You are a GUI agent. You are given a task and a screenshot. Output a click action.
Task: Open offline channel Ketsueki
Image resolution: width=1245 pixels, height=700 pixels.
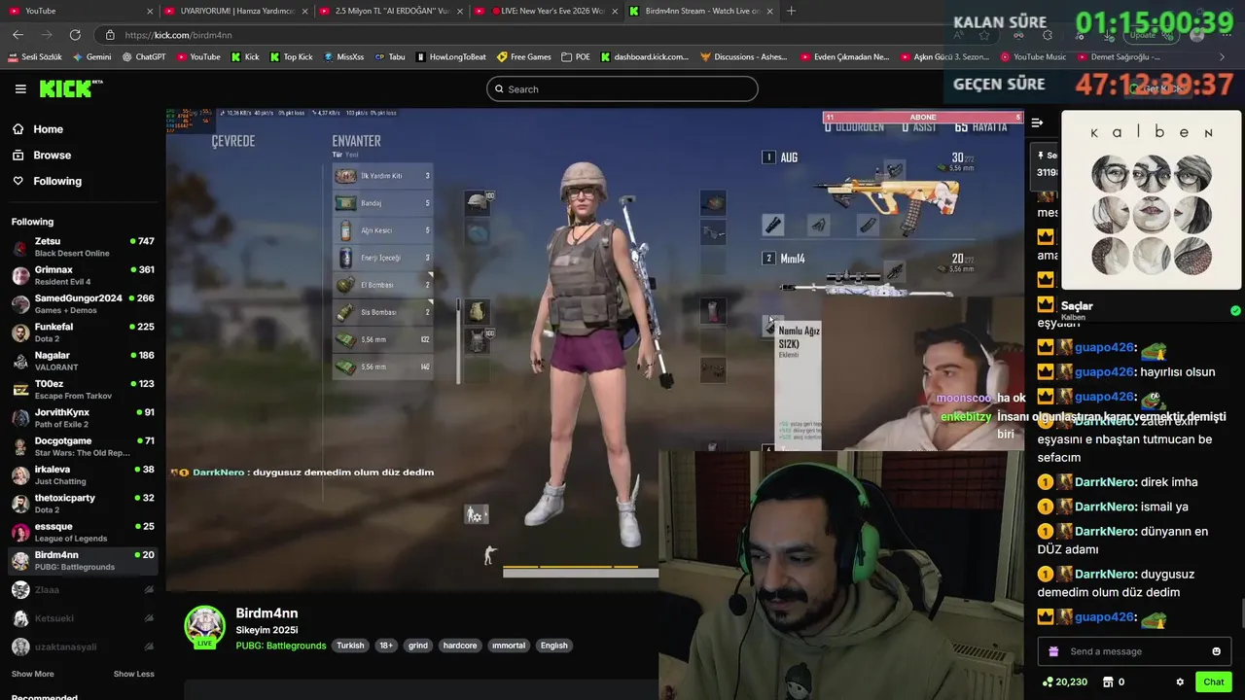tap(83, 618)
